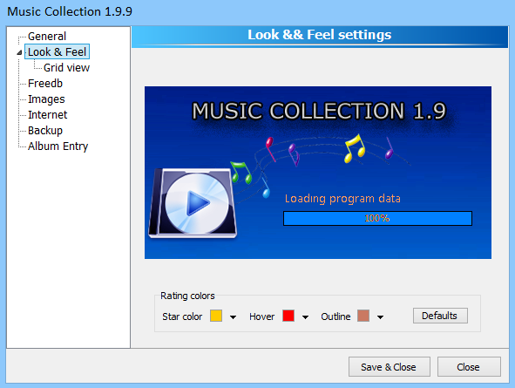Click the red Hover color swatch

coord(288,316)
